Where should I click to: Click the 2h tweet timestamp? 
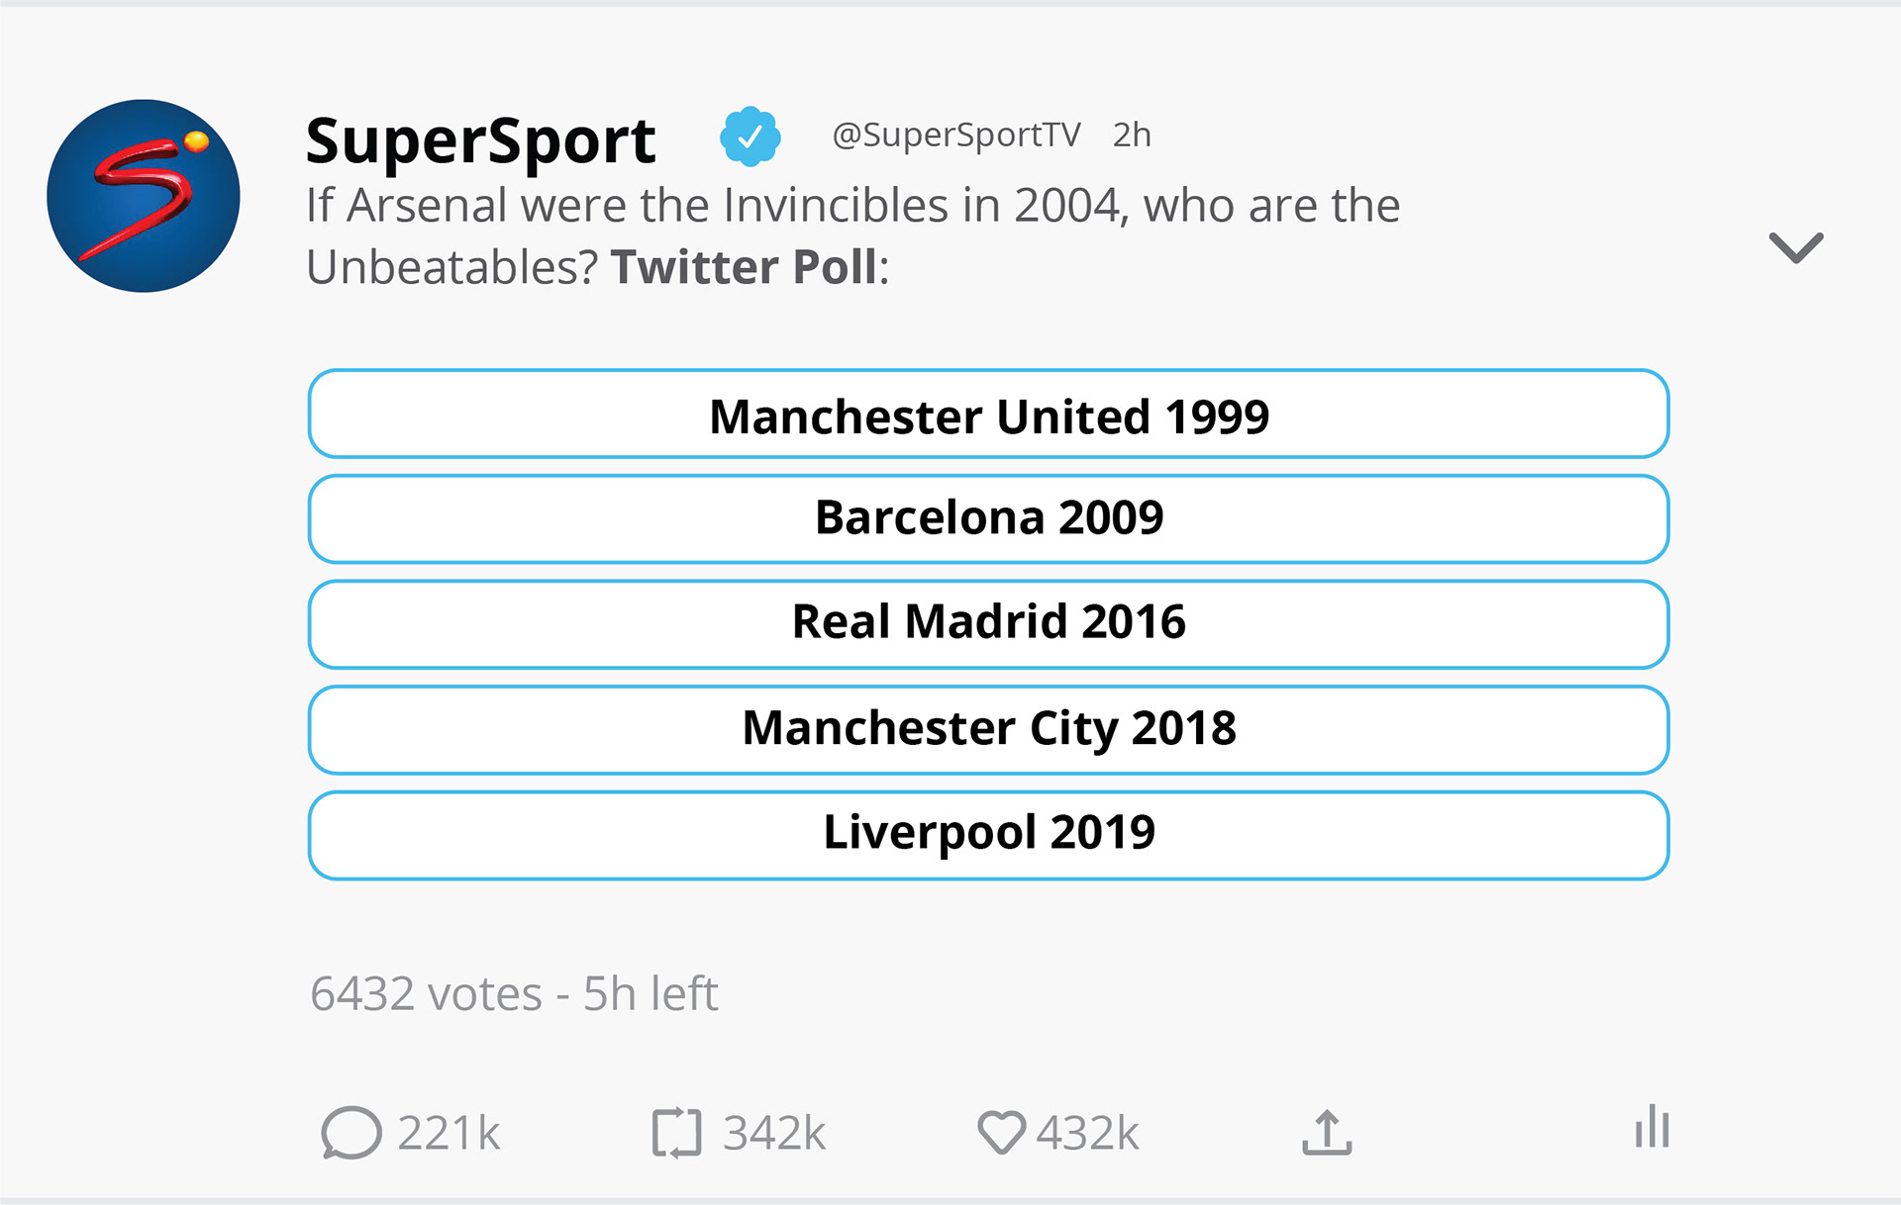1132,135
